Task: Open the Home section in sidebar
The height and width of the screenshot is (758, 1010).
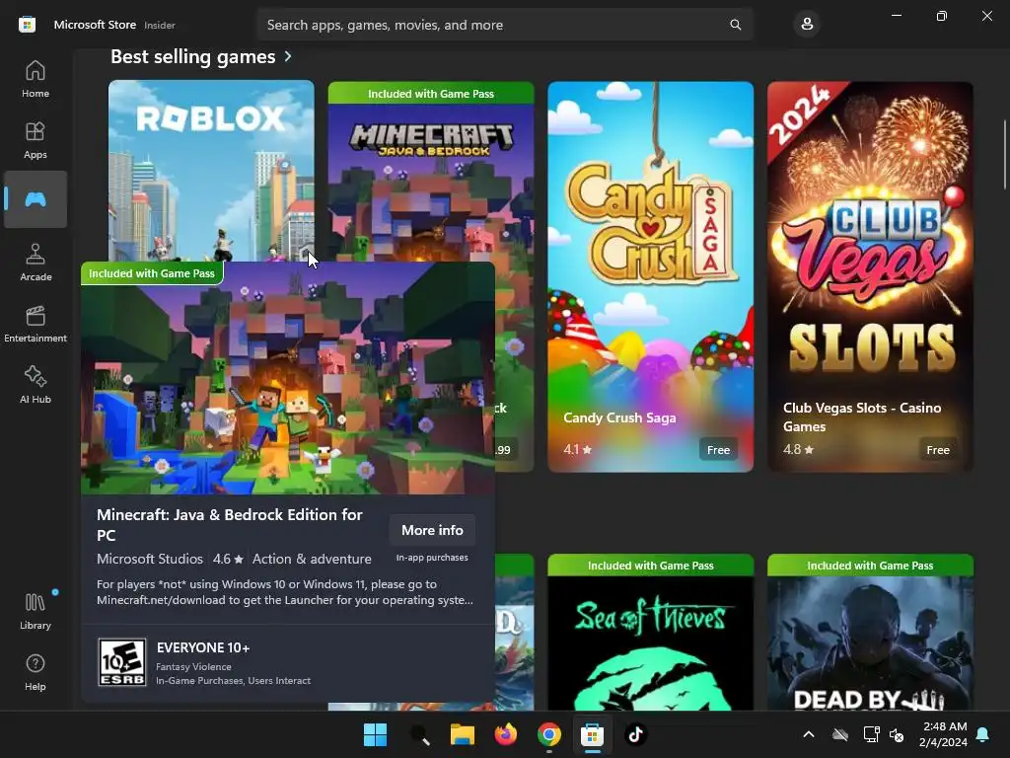Action: (x=36, y=79)
